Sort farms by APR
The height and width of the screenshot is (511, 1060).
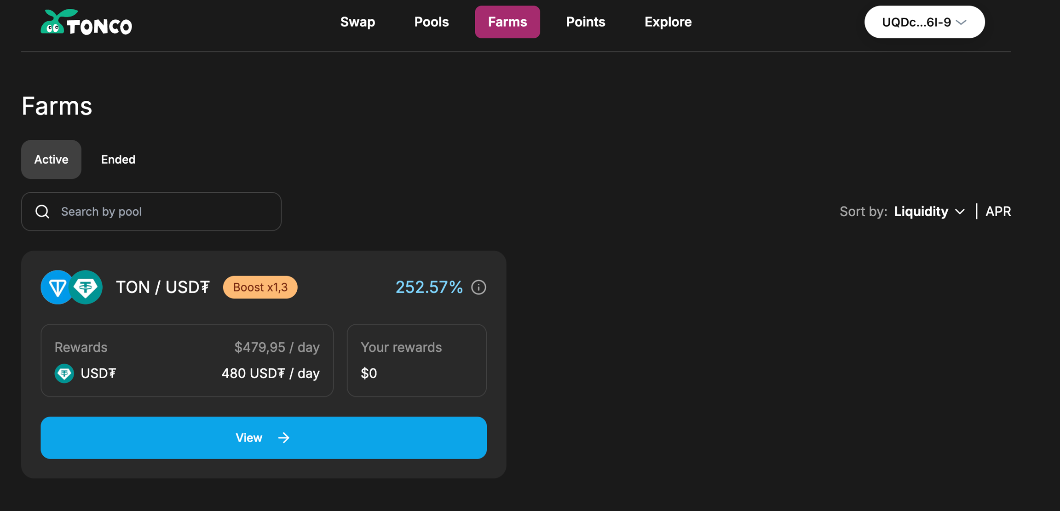[x=998, y=212]
